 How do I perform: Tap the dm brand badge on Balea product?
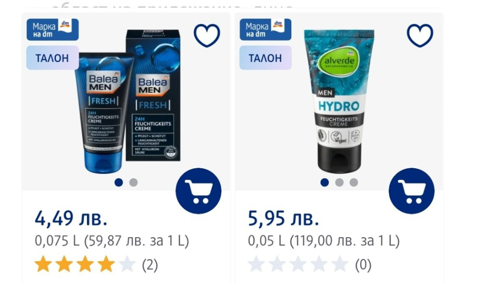52,29
